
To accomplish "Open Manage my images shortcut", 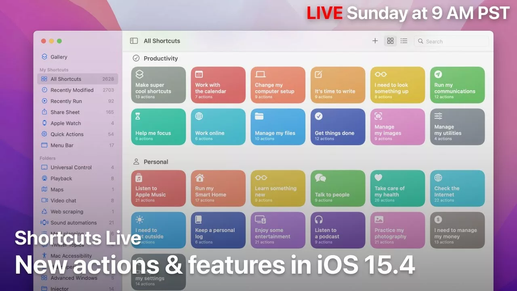I will [398, 127].
